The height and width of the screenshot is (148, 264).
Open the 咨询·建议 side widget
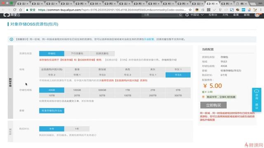click(x=257, y=99)
